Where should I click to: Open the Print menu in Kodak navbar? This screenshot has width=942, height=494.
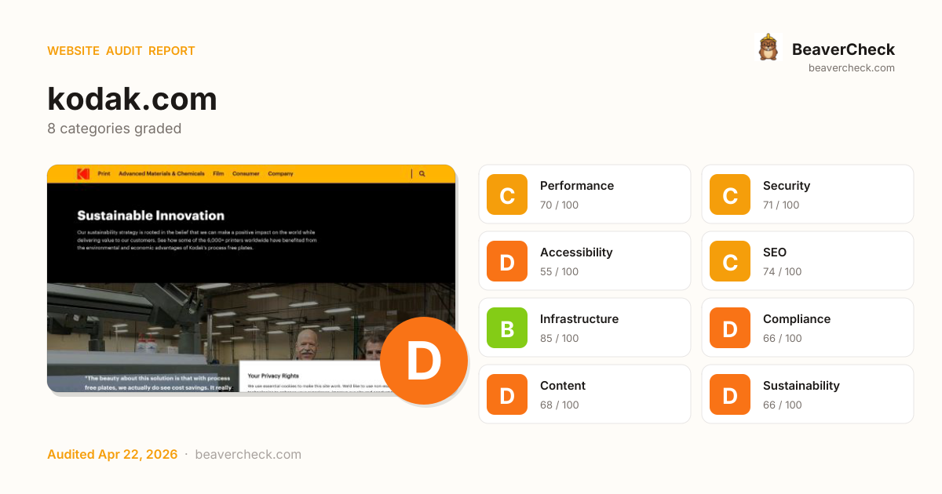coord(104,174)
